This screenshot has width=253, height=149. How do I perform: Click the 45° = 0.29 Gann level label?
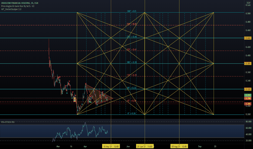pyautogui.click(x=131, y=101)
